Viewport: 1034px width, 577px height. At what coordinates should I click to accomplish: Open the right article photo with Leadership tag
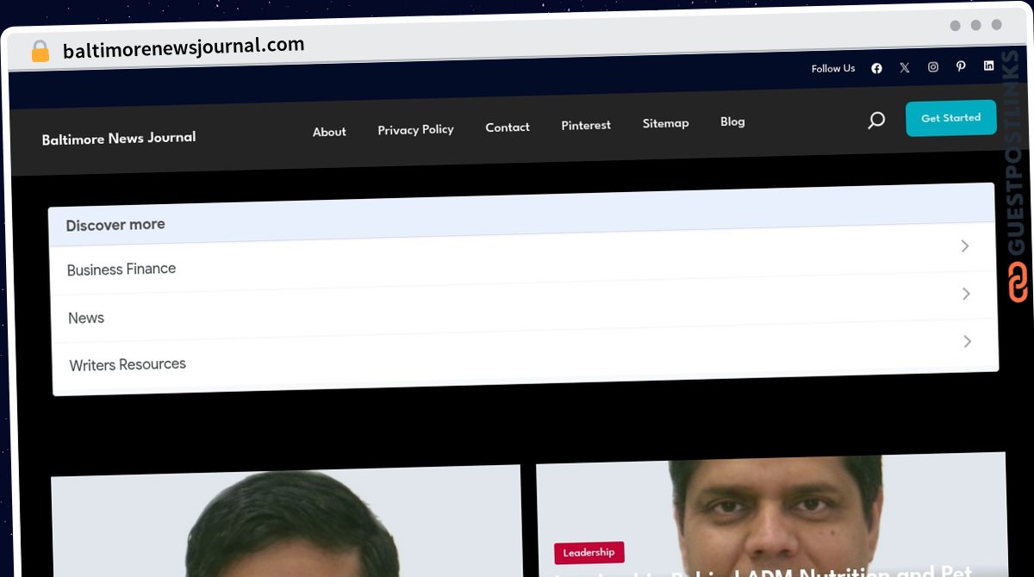click(x=771, y=514)
